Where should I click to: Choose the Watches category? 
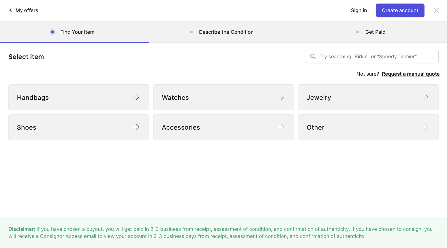pos(224,97)
